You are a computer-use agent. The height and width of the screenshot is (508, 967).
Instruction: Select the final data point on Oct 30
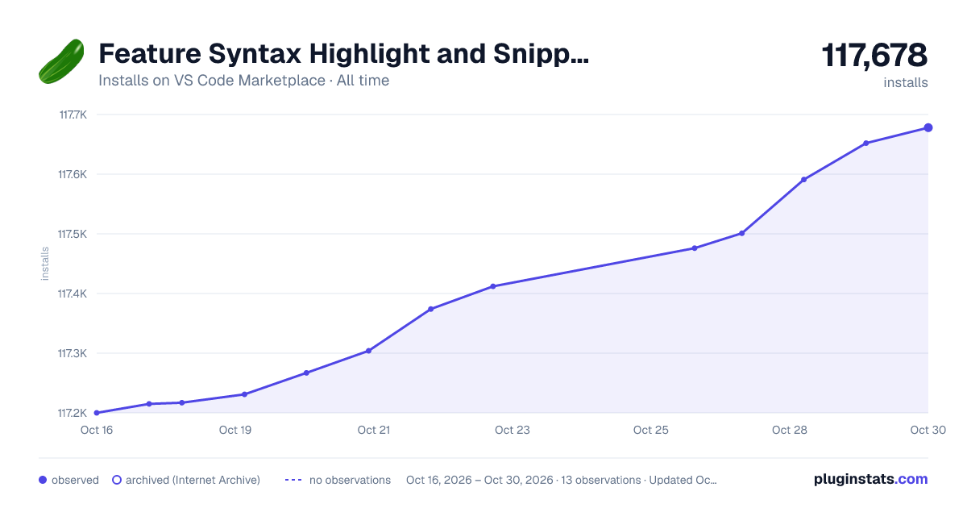[x=928, y=127]
